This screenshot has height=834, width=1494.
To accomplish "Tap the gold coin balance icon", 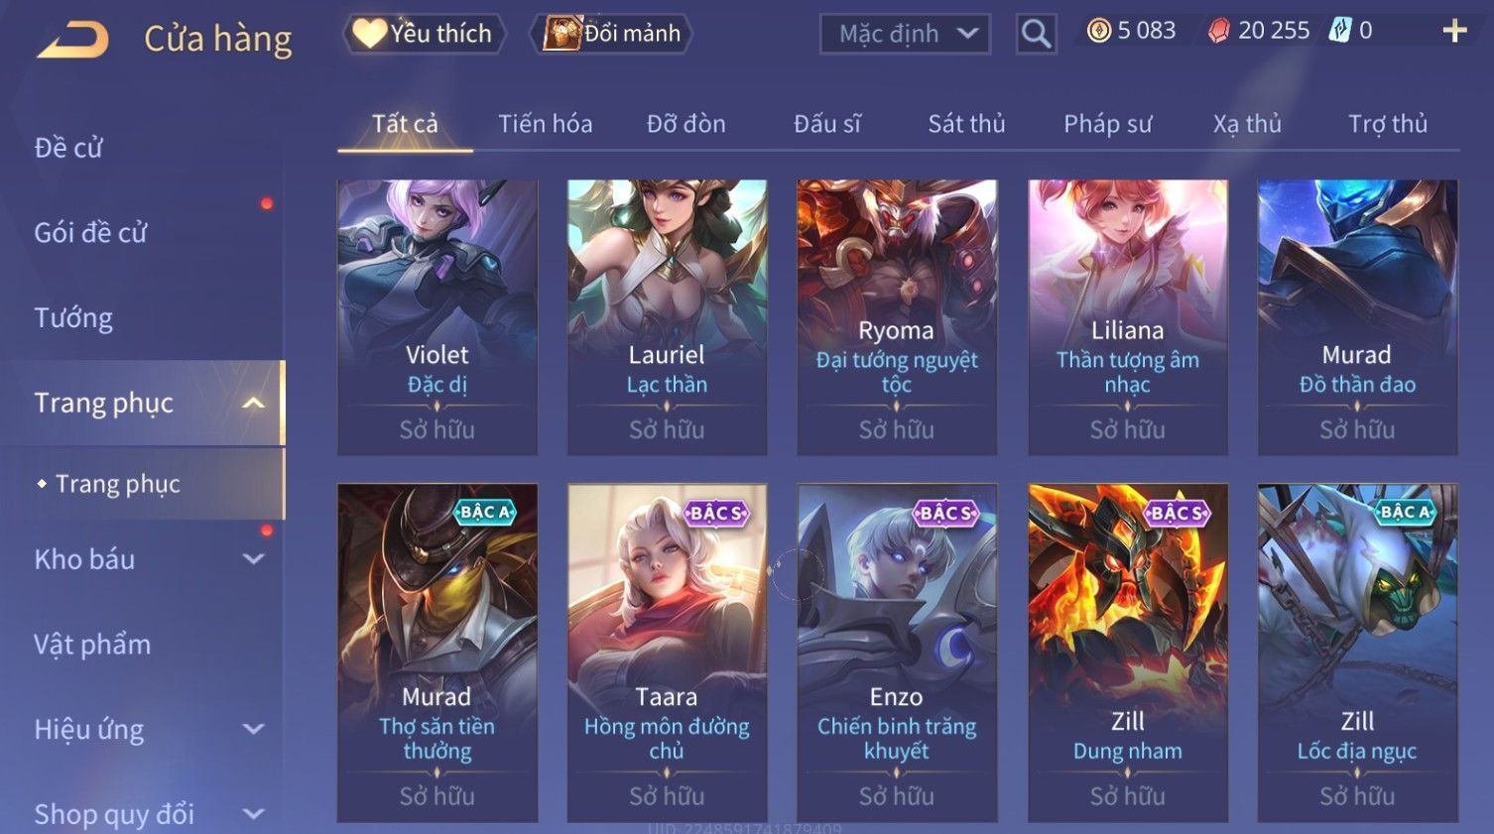I will 1098,31.
